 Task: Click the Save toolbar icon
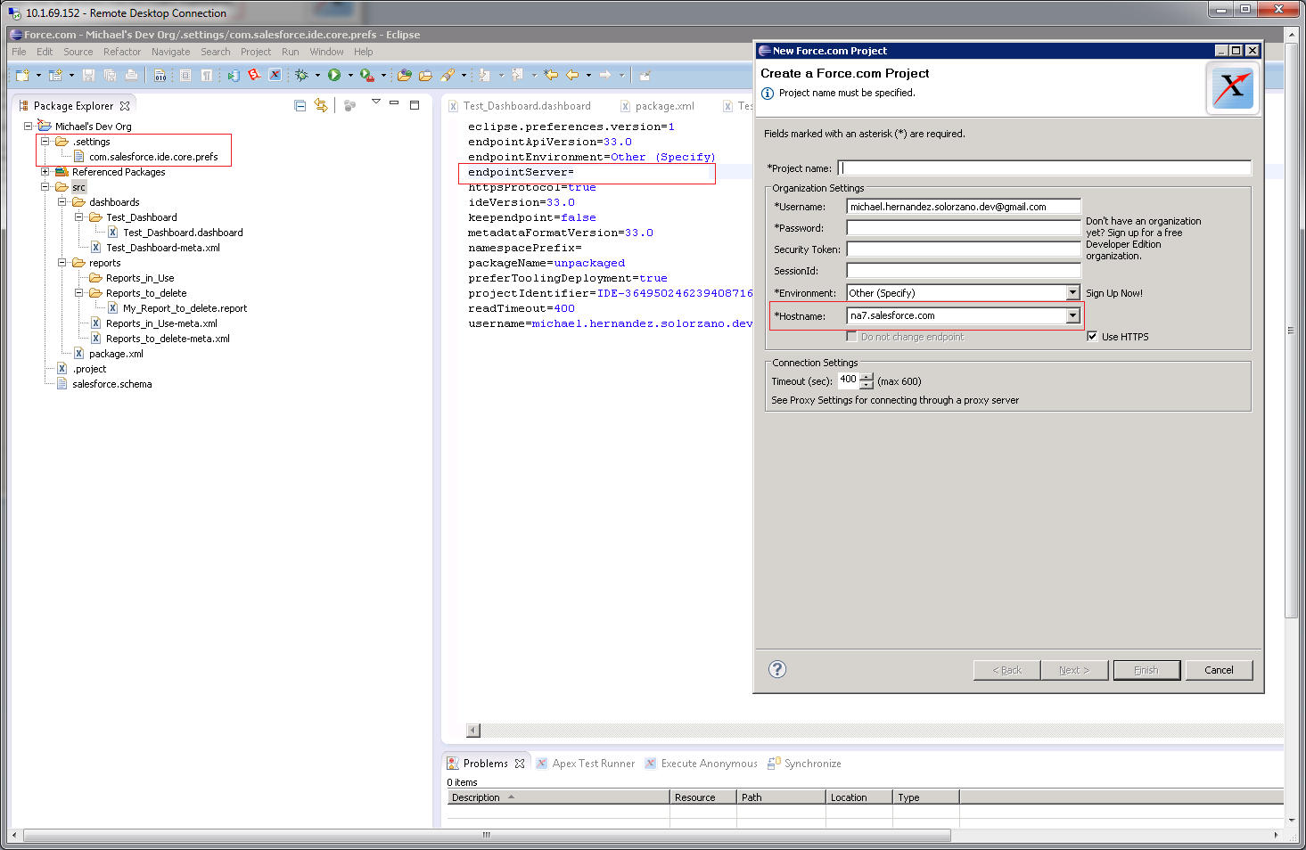point(88,76)
